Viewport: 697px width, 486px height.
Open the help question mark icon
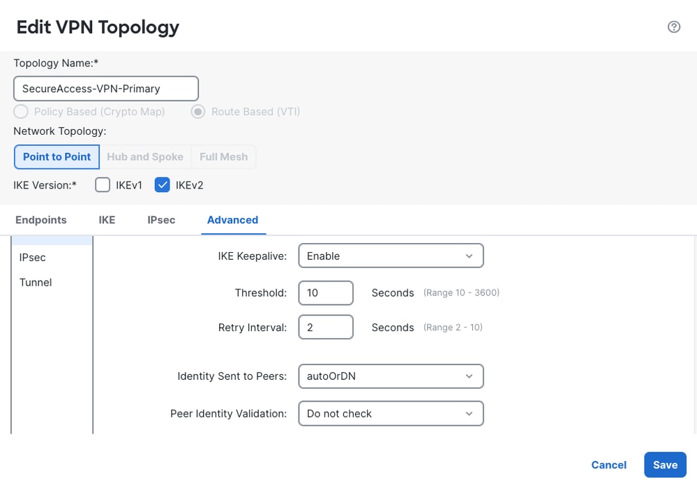click(x=674, y=27)
